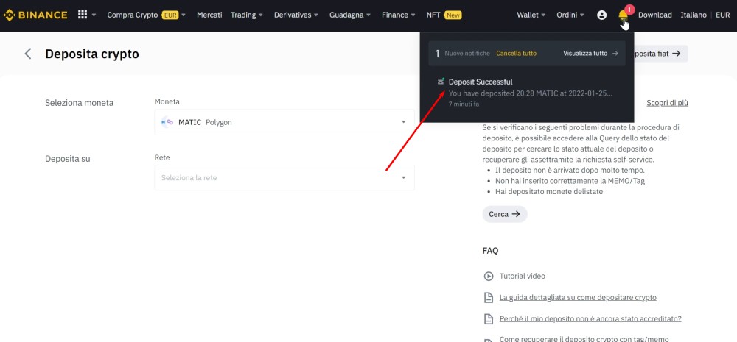Open Perché il mio deposito non è ancora accreditato
737x342 pixels.
pos(590,318)
